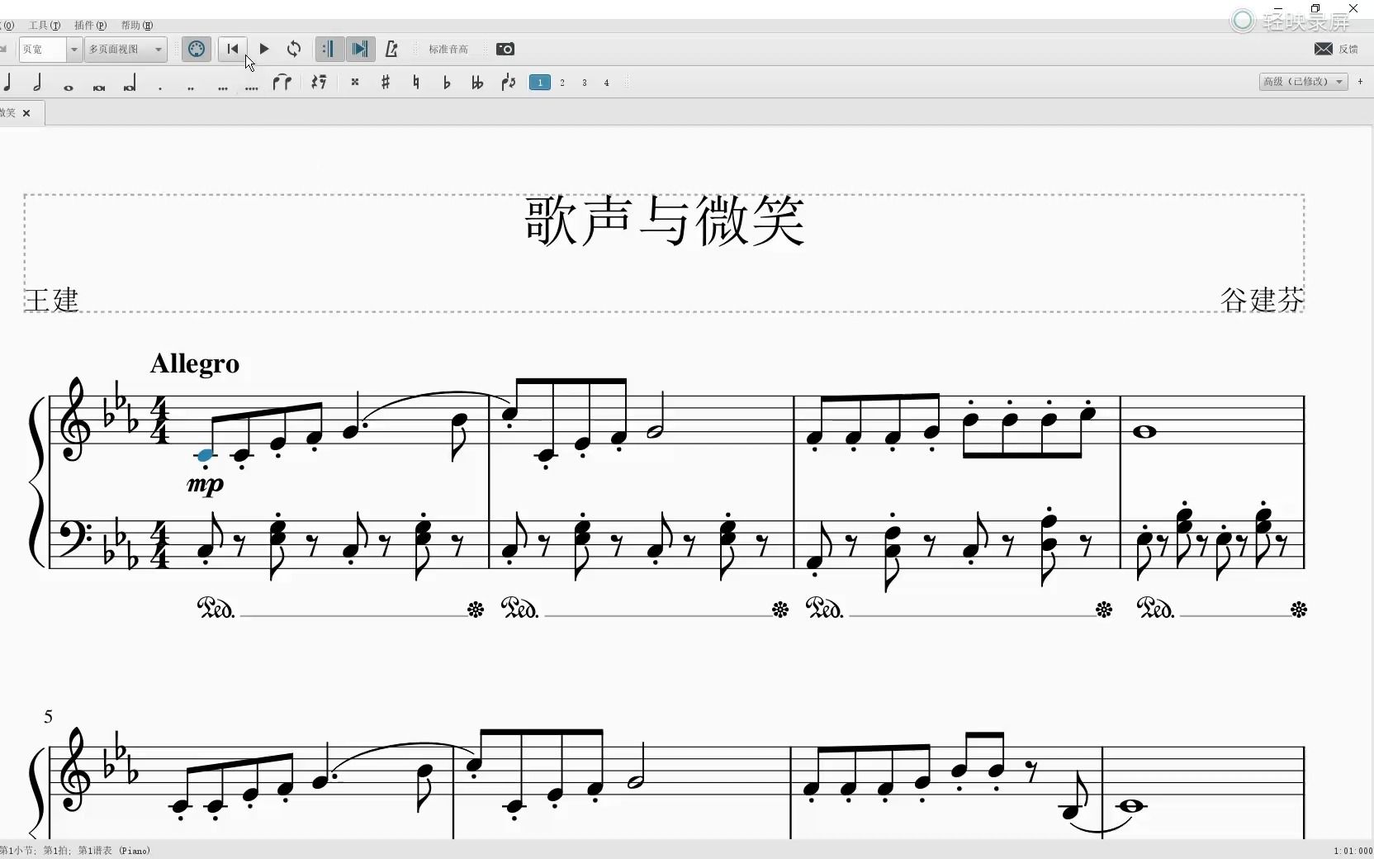Select double whole note duration
The image size is (1374, 859).
(99, 86)
